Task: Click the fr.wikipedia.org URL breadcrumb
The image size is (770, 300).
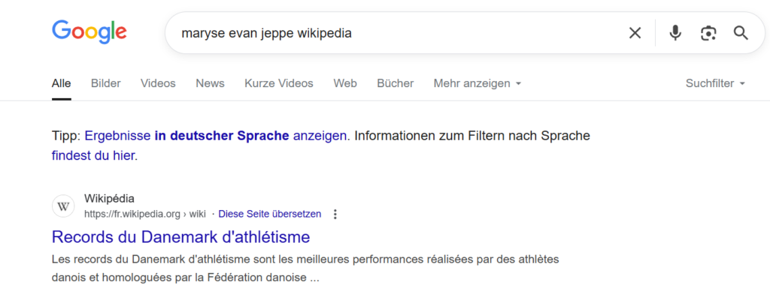Action: pyautogui.click(x=145, y=214)
